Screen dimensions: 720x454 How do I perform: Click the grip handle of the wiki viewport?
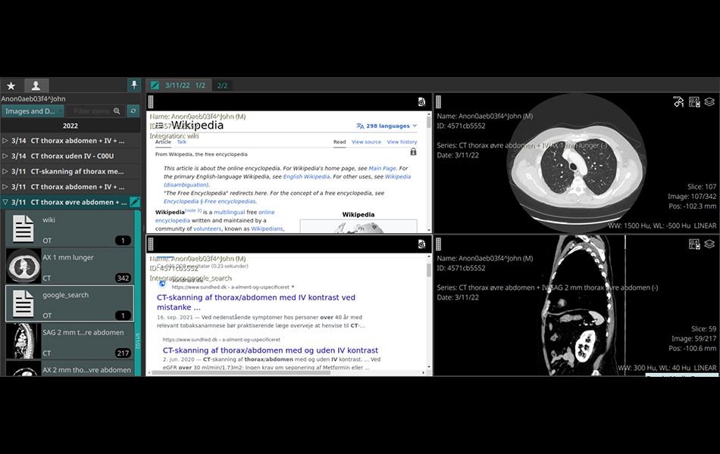(x=151, y=102)
